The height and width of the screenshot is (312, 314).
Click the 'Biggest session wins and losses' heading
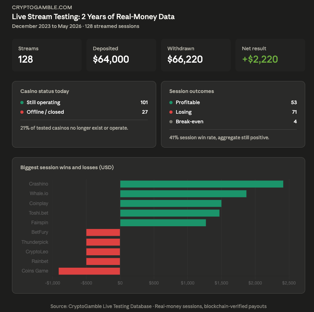coord(67,168)
